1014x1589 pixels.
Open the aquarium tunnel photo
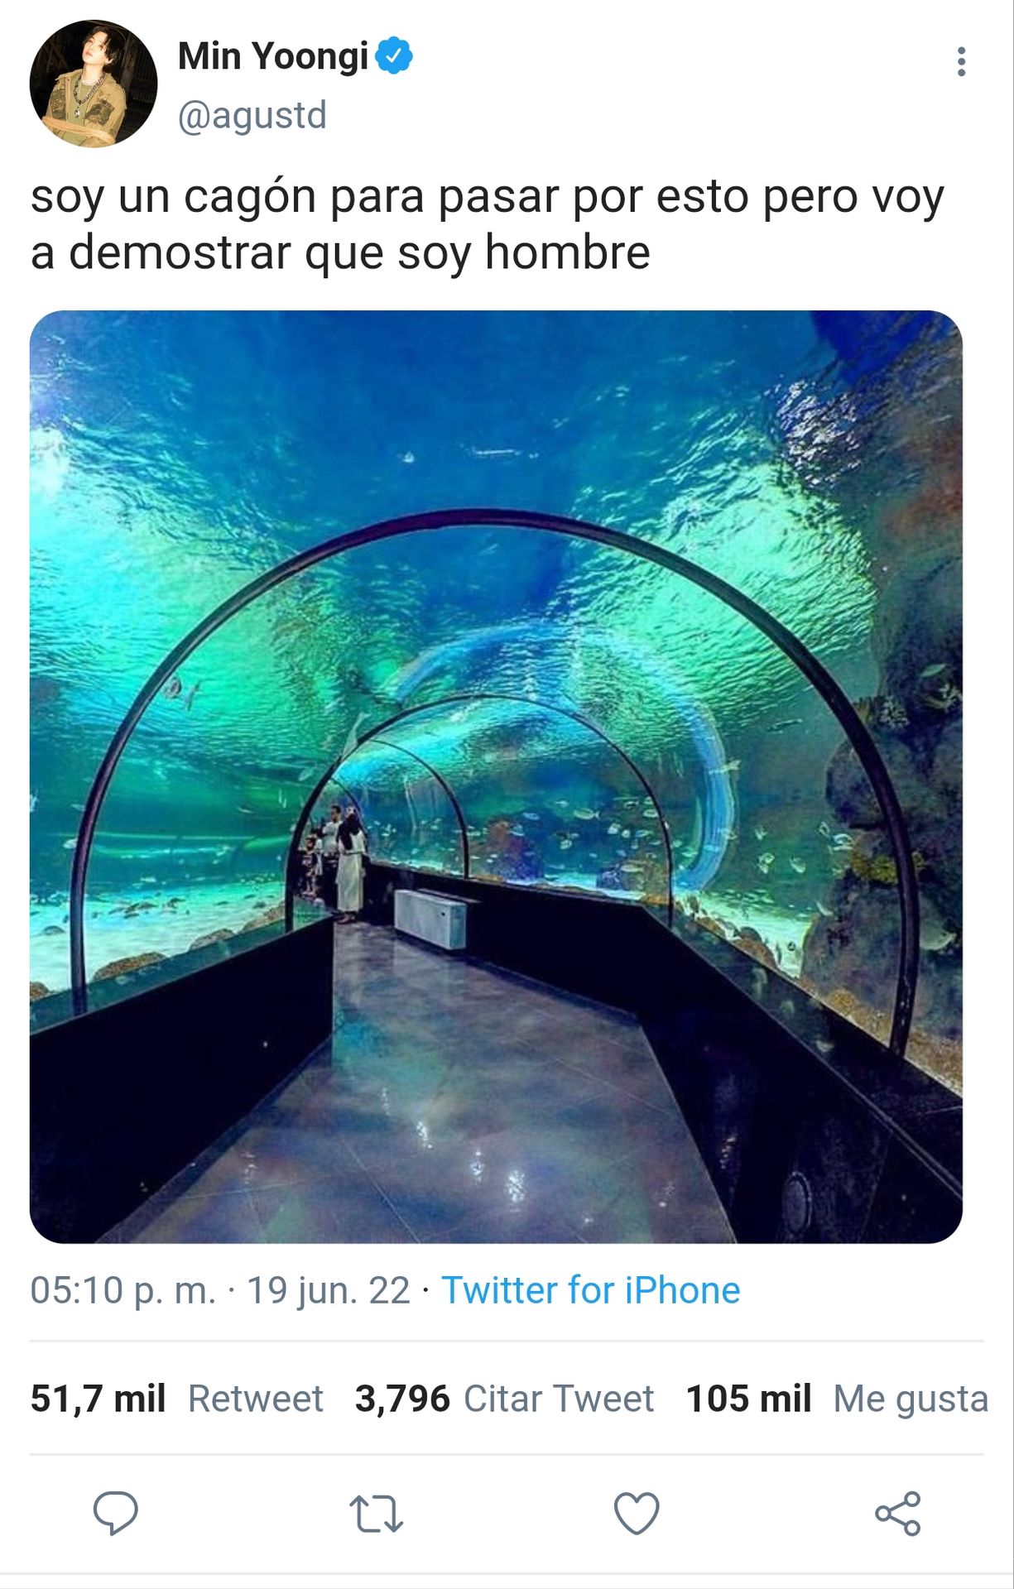[496, 776]
